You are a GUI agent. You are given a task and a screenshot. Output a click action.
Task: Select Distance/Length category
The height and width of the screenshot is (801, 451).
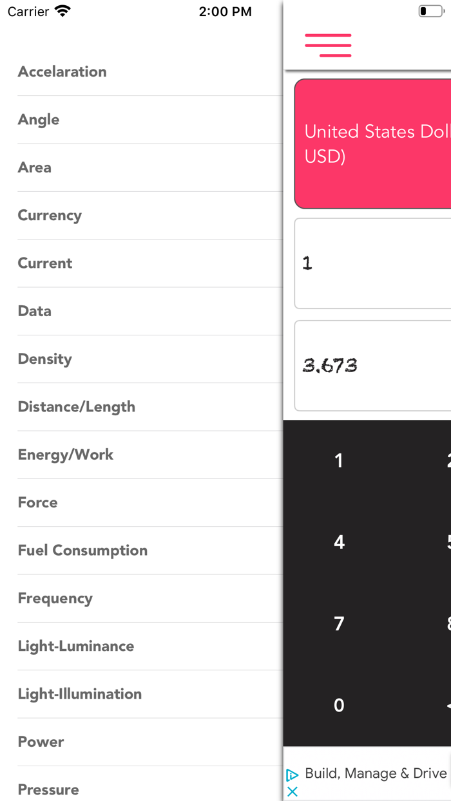point(77,407)
